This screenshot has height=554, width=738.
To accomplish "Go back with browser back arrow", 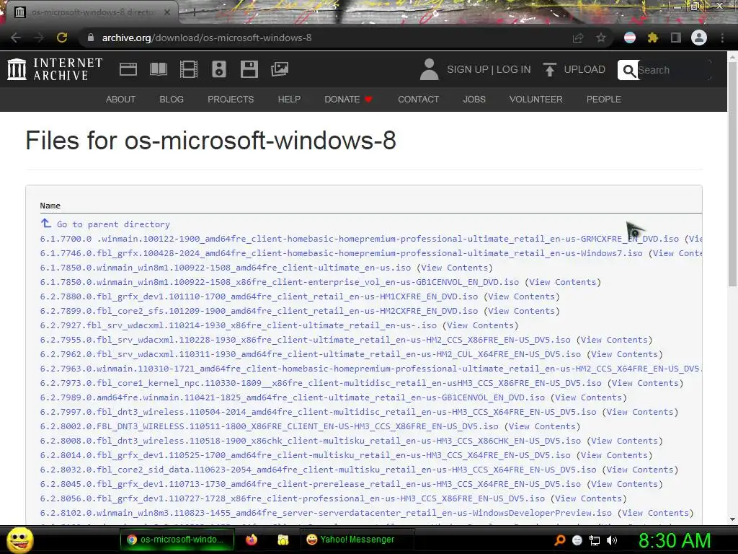I will click(16, 38).
